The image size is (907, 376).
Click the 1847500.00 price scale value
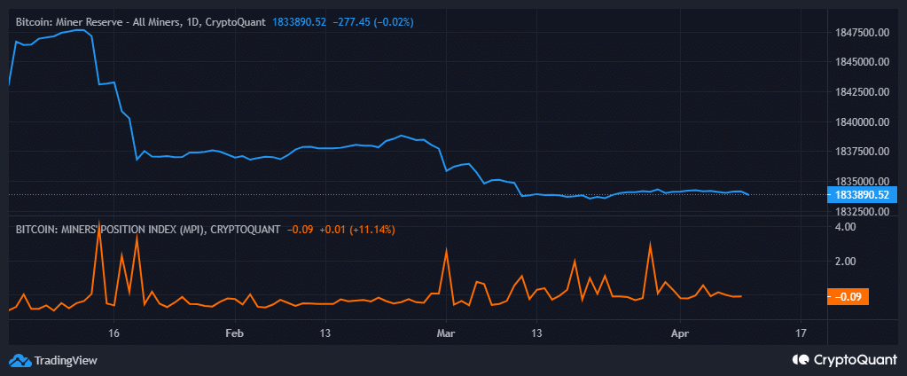862,33
